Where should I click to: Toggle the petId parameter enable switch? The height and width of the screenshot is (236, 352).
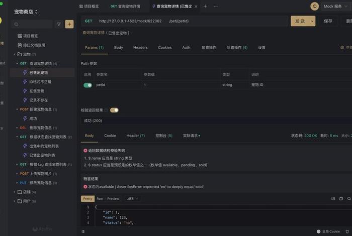point(87,85)
